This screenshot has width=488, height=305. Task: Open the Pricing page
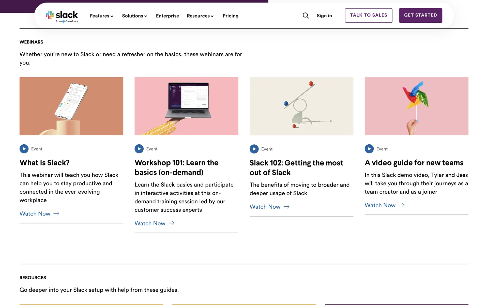[x=230, y=16]
